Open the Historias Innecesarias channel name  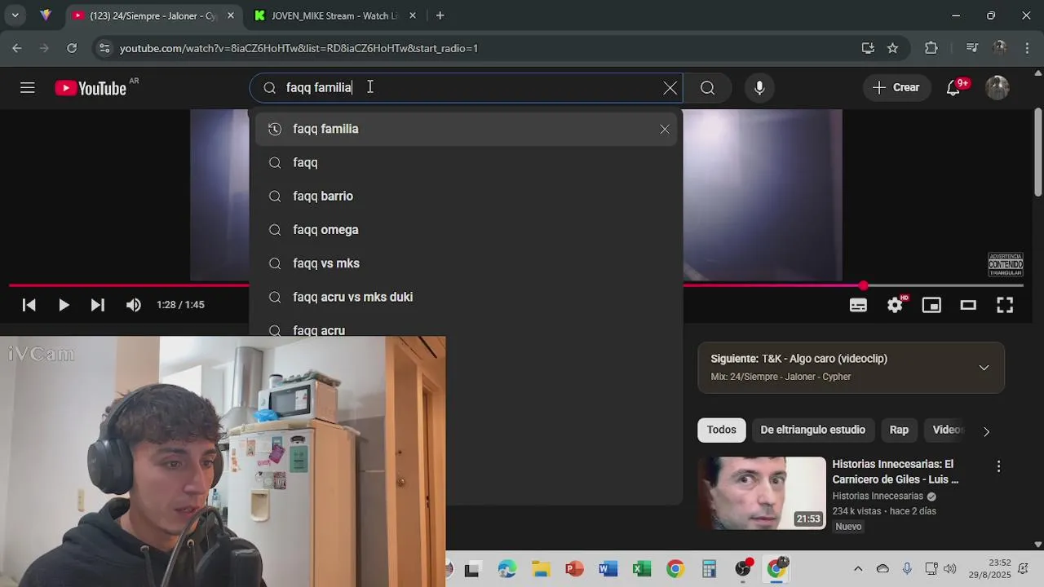click(x=878, y=496)
